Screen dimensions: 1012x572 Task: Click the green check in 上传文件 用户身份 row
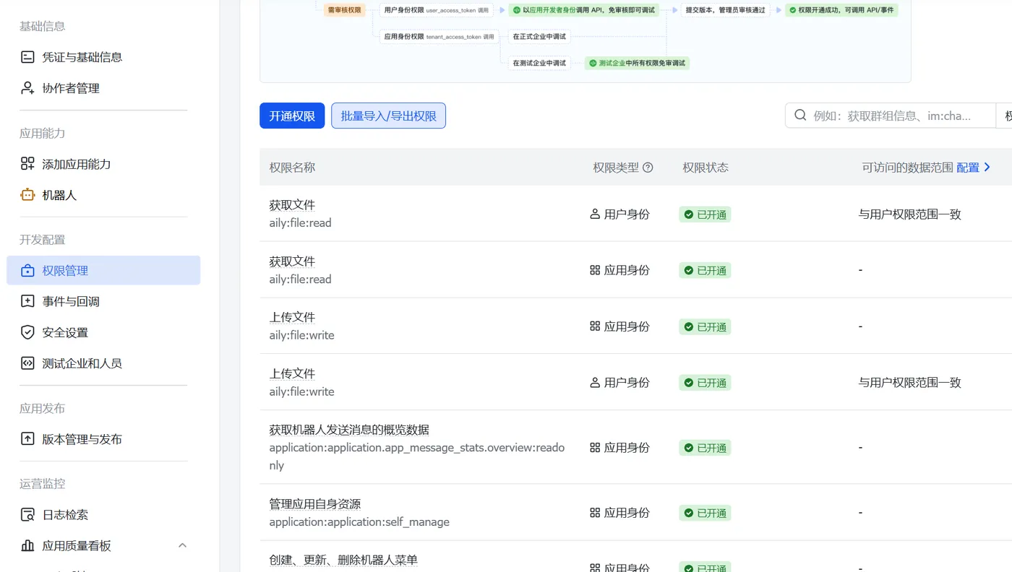coord(688,383)
